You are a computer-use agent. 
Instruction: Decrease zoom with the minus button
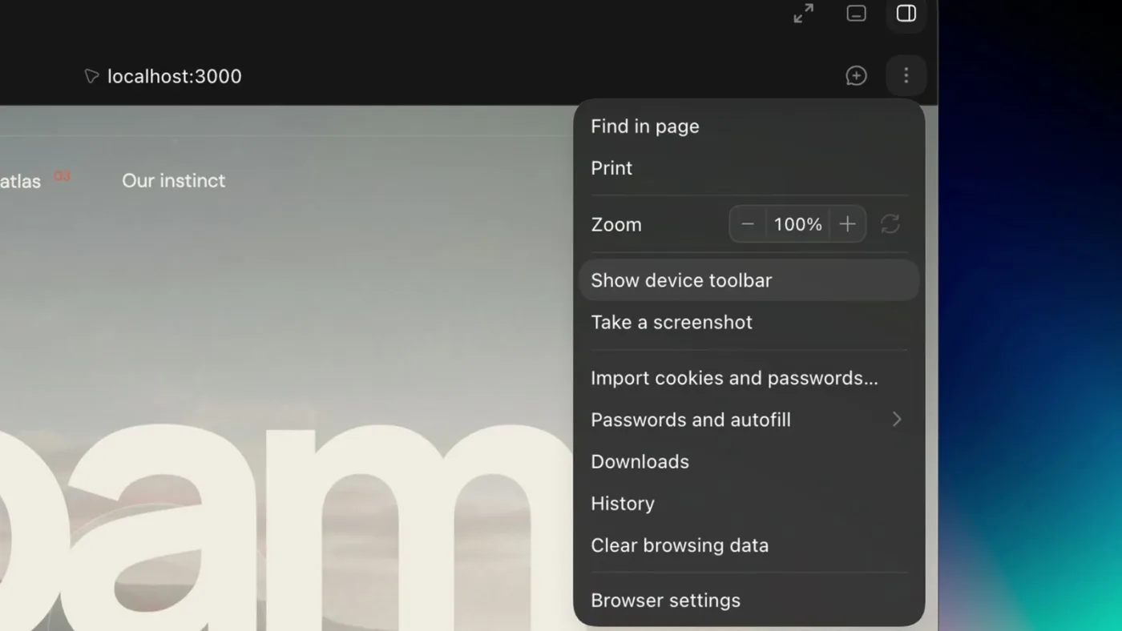(748, 224)
